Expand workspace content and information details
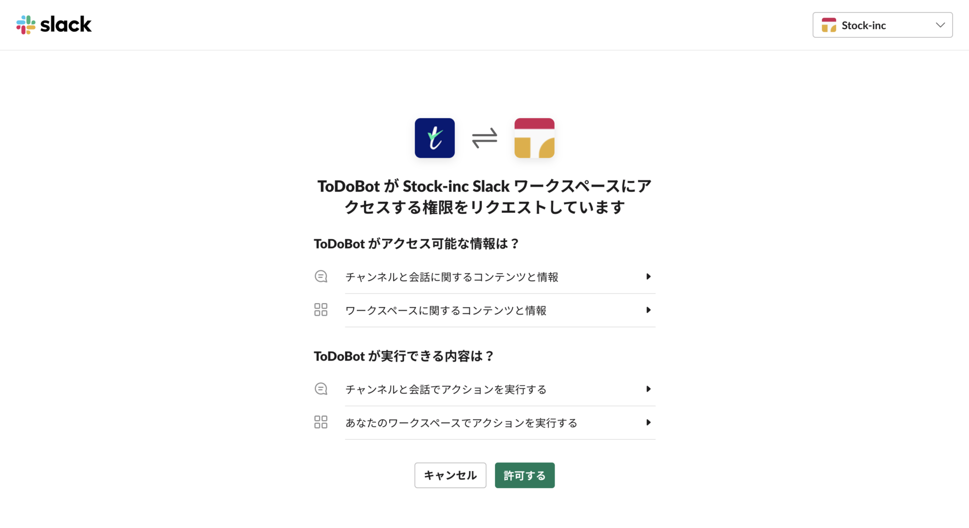This screenshot has height=528, width=969. 649,310
